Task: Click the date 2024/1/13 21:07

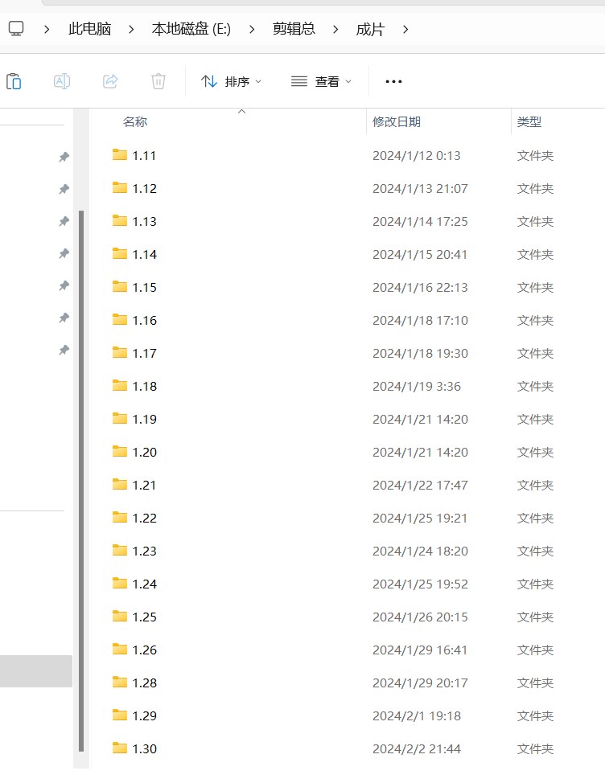Action: pyautogui.click(x=420, y=188)
